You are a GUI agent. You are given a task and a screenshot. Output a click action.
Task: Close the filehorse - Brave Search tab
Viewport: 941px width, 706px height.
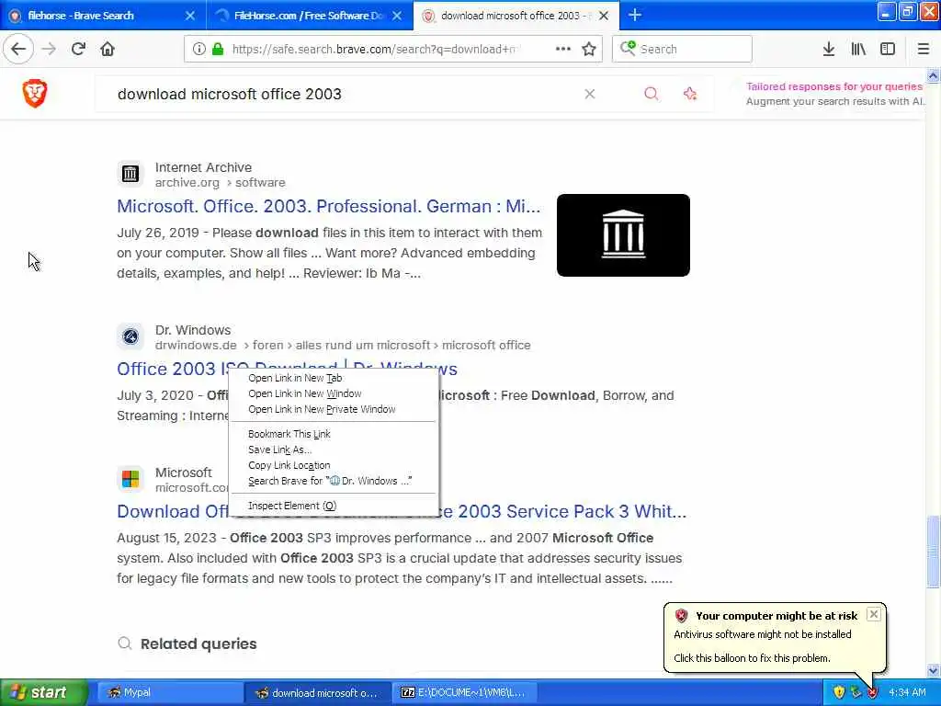pyautogui.click(x=189, y=16)
